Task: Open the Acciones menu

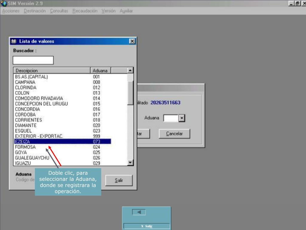Action: click(11, 11)
